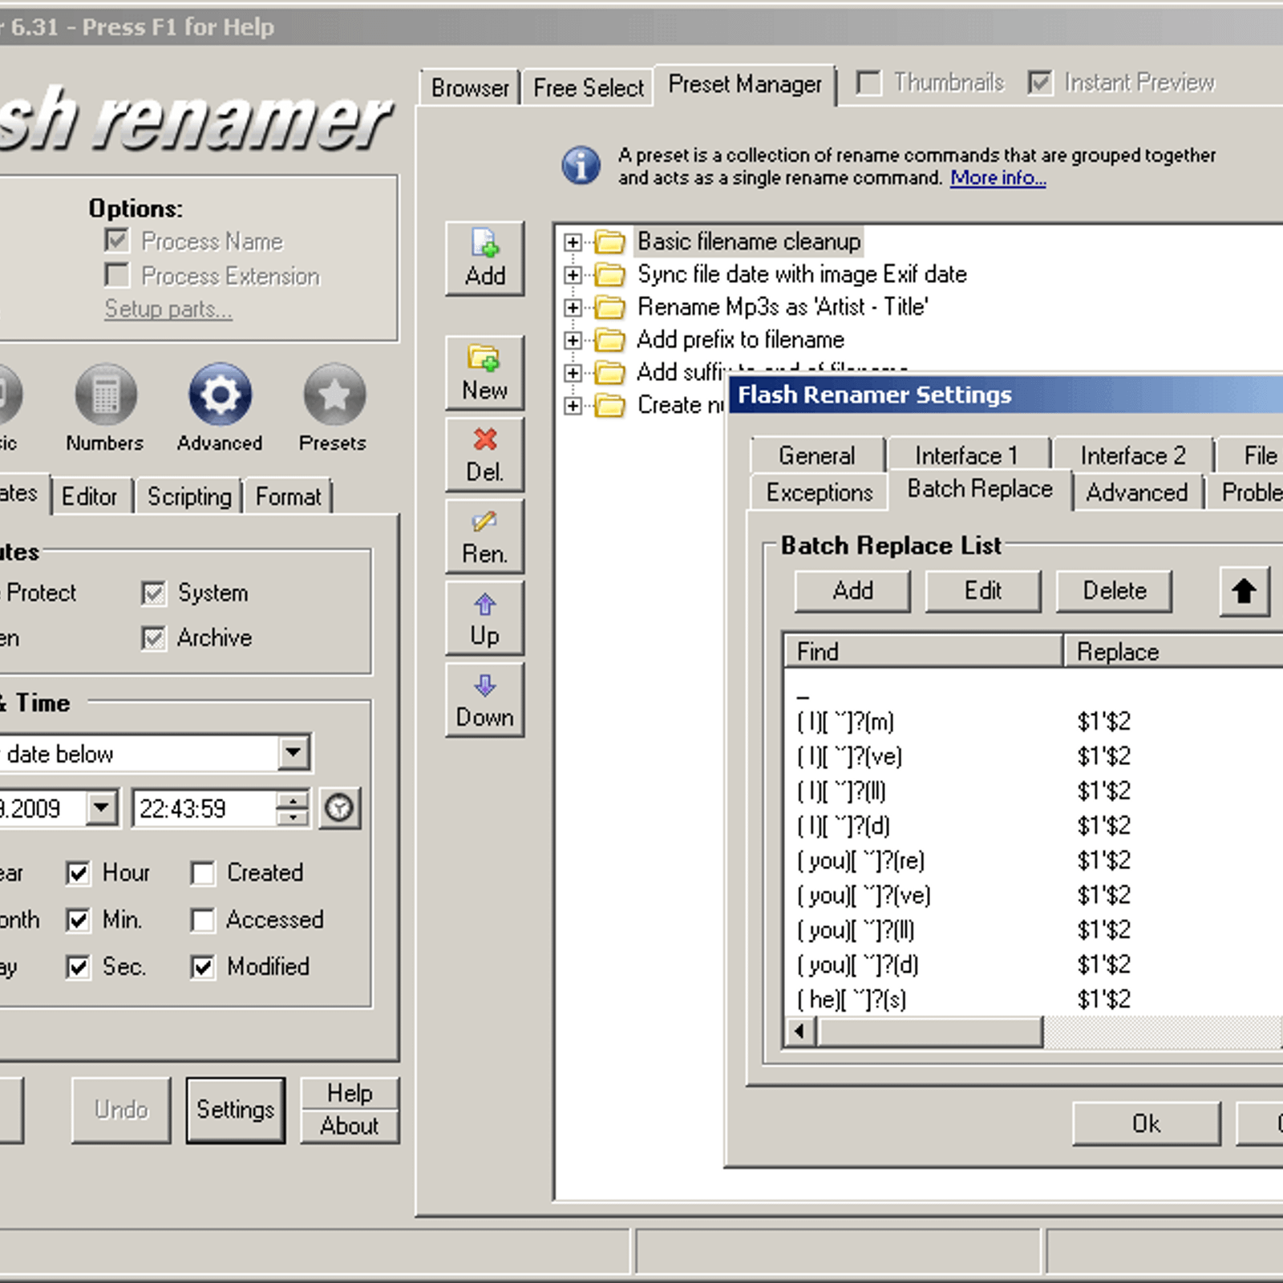This screenshot has width=1283, height=1283.
Task: Click the blue info icon
Action: point(581,165)
